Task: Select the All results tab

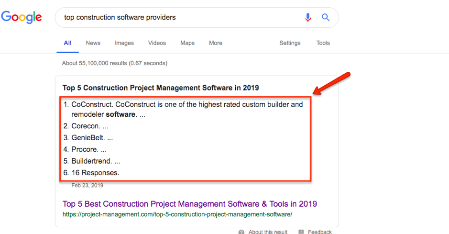Action: click(x=67, y=43)
